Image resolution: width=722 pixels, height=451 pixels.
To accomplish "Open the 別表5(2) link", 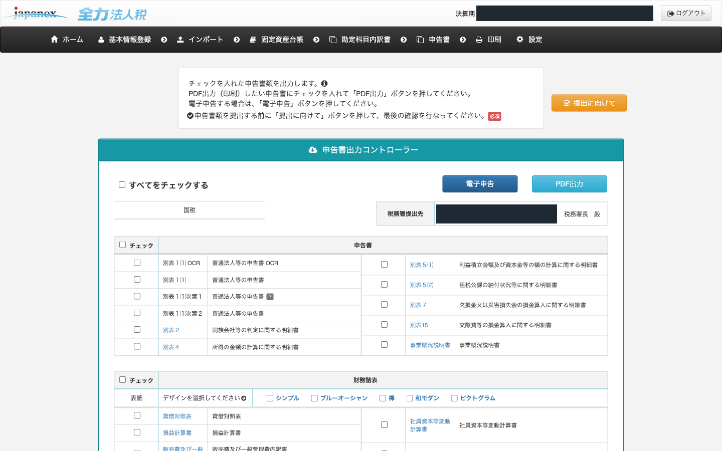I will 422,285.
